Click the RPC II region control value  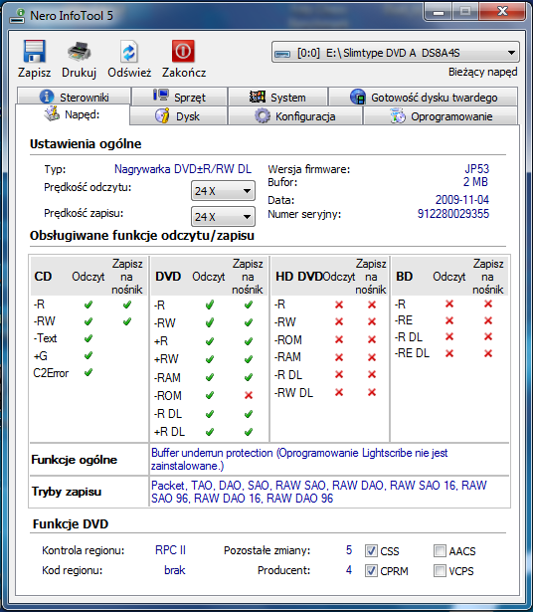point(170,550)
